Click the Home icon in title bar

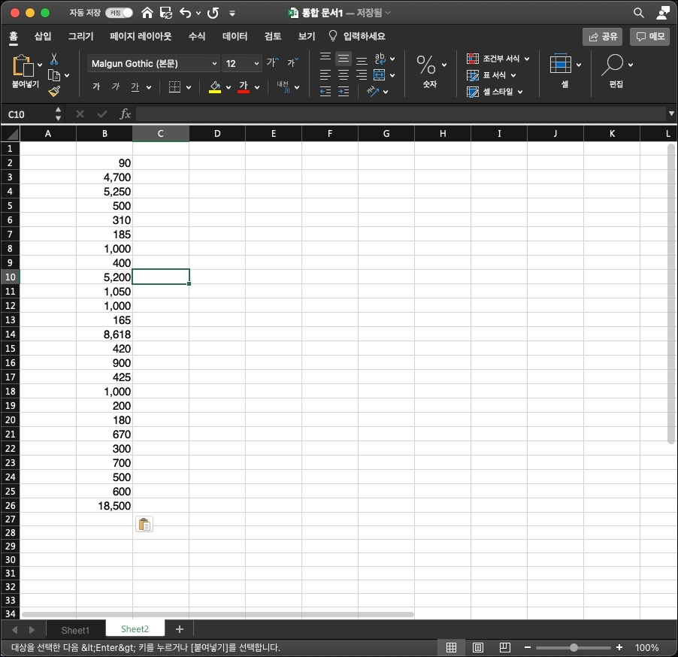pos(147,13)
